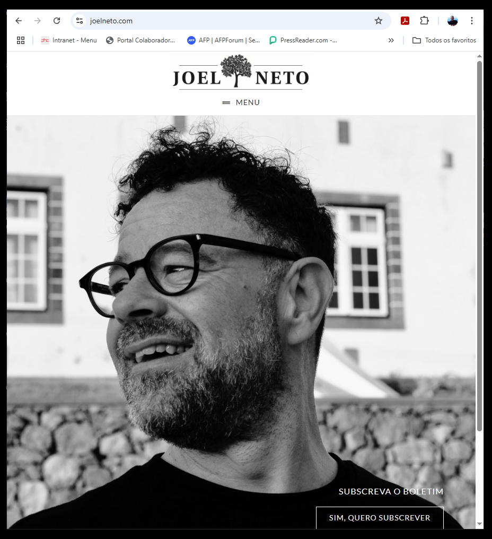This screenshot has height=539, width=492.
Task: Click the Joel Neto logo
Action: [241, 72]
